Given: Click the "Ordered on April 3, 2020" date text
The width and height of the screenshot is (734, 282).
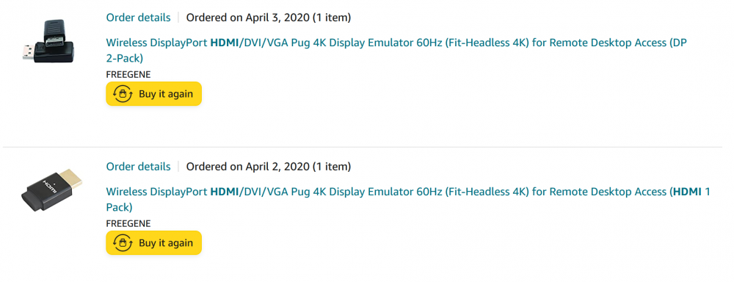Looking at the screenshot, I should click(x=247, y=18).
